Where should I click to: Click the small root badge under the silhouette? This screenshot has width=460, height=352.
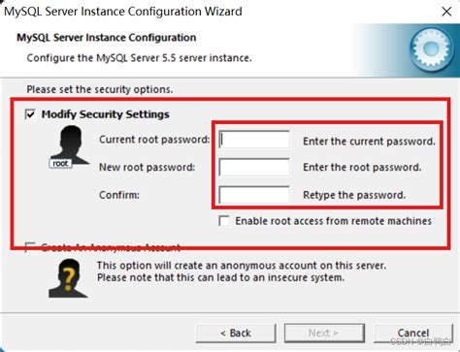pos(60,164)
